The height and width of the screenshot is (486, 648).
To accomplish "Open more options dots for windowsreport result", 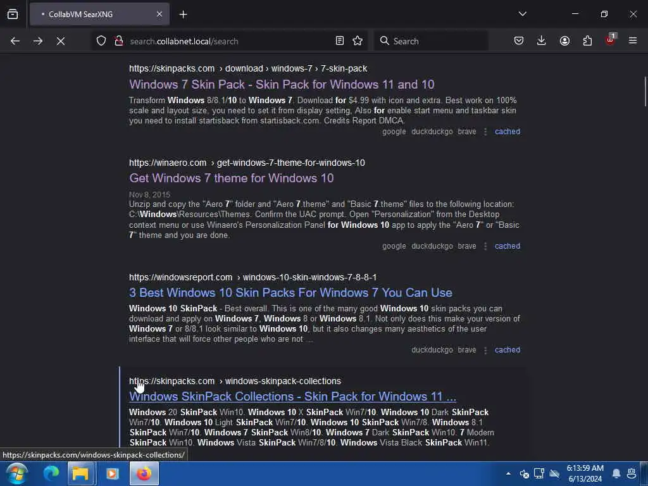I will [485, 349].
